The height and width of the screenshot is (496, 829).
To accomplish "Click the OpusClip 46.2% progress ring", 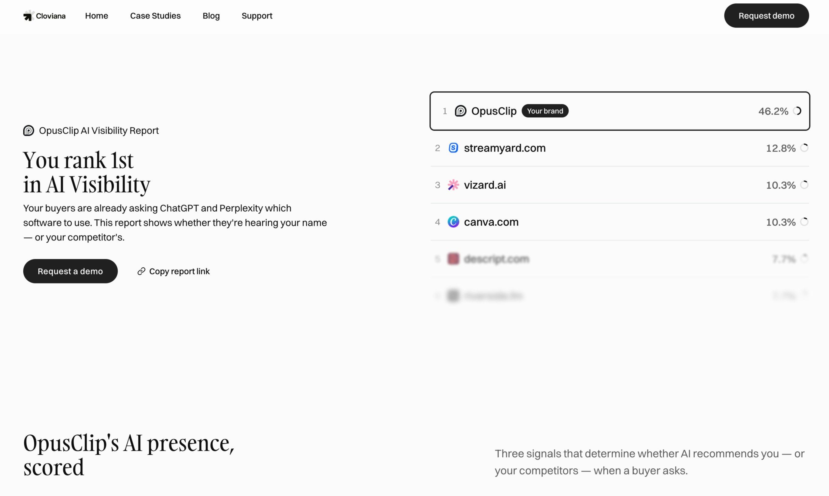I will point(797,111).
